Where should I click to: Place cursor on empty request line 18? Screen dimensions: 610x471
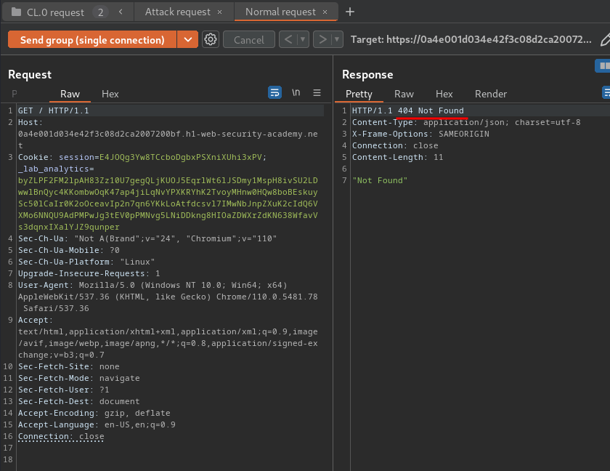click(x=171, y=459)
